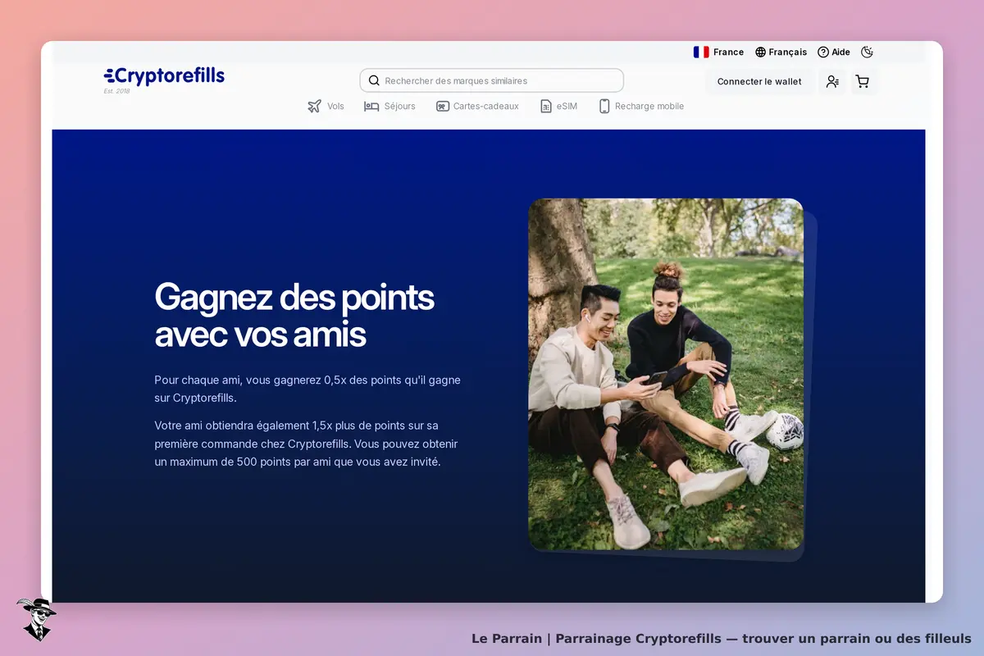Image resolution: width=984 pixels, height=656 pixels.
Task: Open the Cryptorefills logo homepage
Action: pos(164,78)
